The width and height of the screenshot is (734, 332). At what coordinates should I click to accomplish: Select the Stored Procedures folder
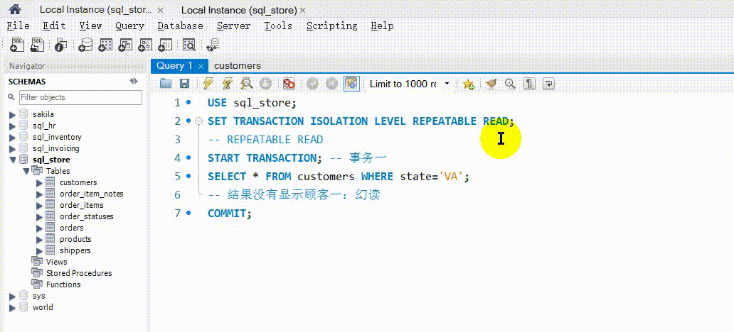tap(79, 273)
